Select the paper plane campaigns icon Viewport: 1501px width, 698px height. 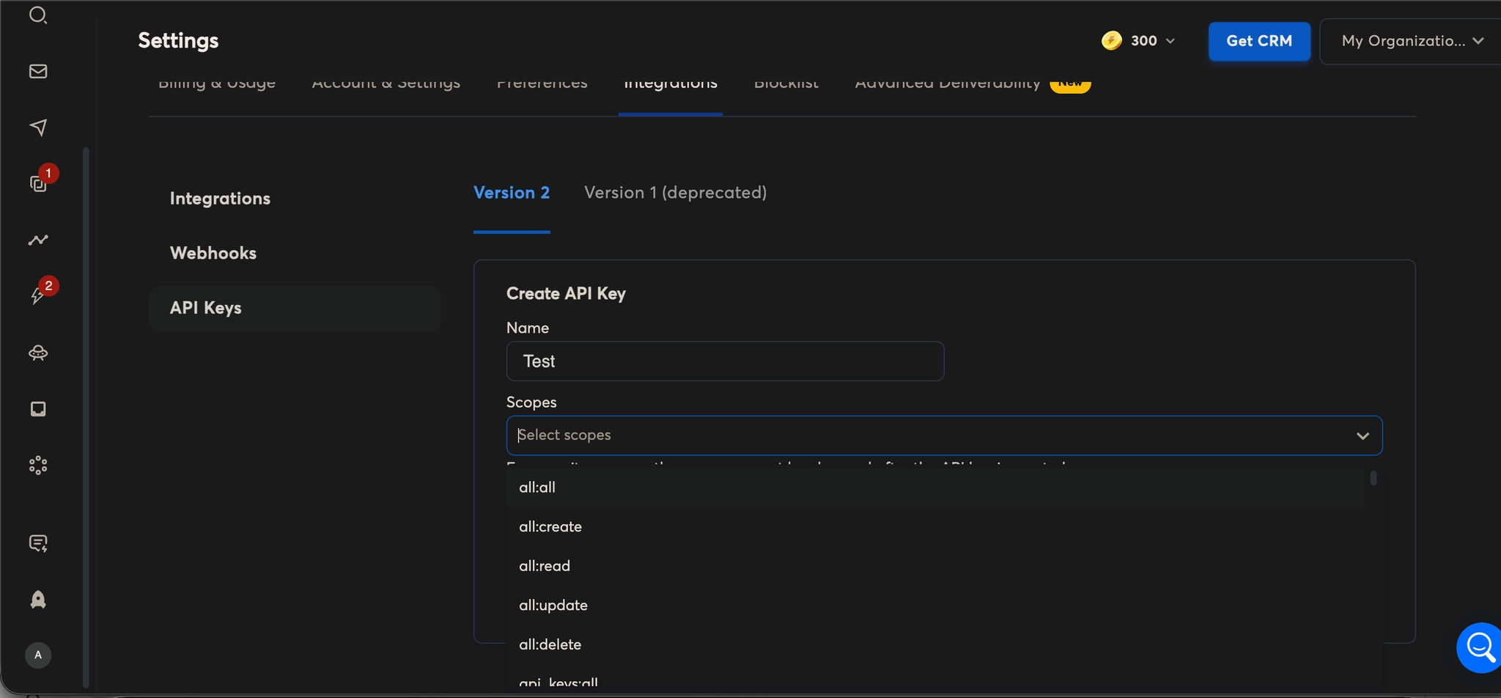pos(38,128)
